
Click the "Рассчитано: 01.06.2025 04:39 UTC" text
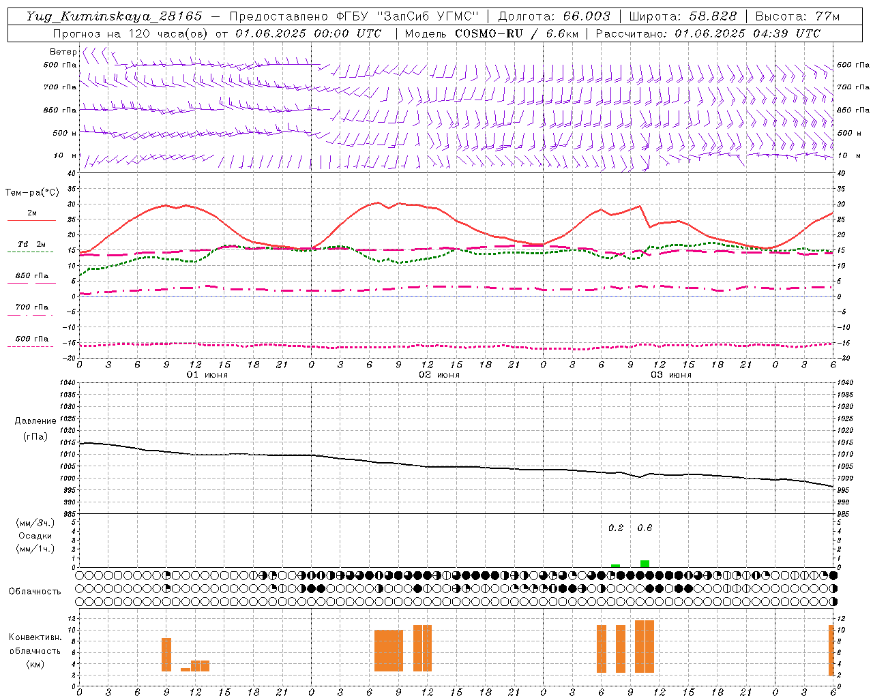coord(708,33)
